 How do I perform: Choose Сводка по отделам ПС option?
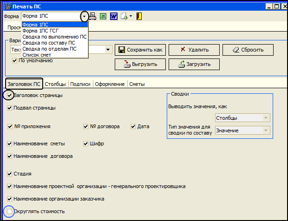(55, 49)
